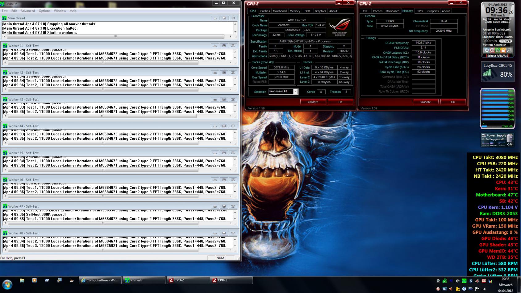Click the Prime95 title bar app icon
This screenshot has height=293, width=521.
2,4
